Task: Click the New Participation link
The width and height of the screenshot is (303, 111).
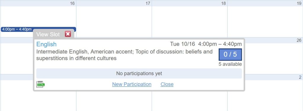Action: (132, 84)
